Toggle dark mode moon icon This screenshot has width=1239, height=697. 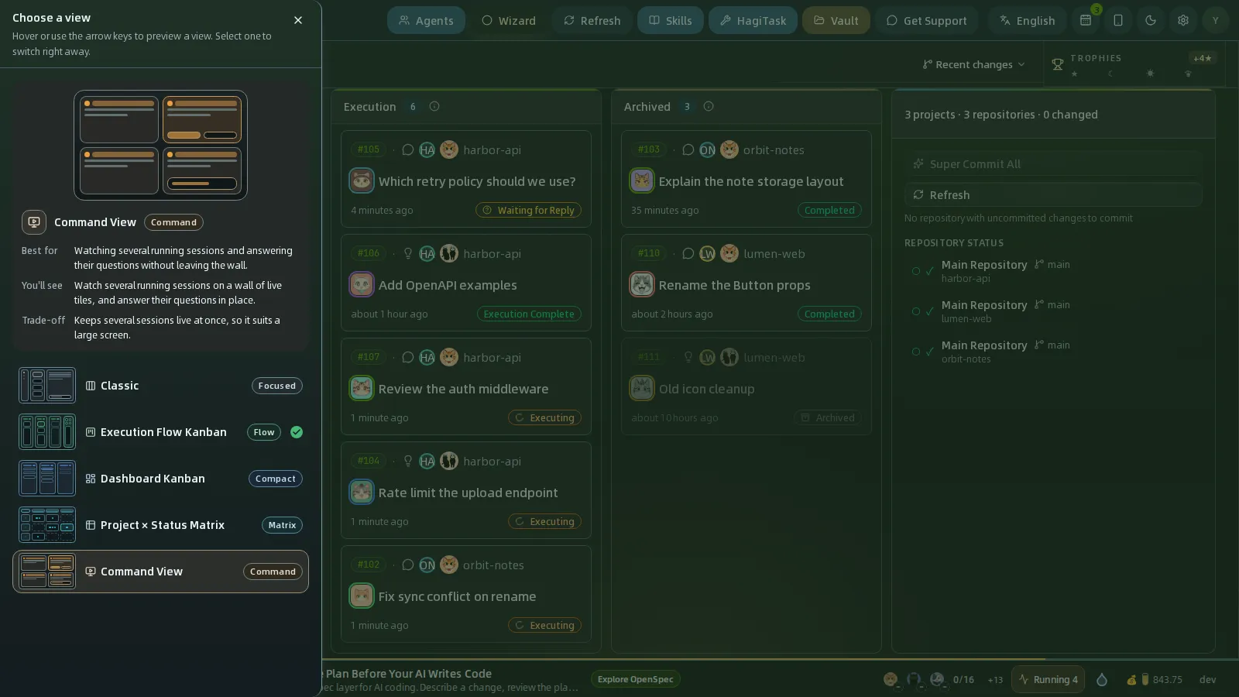click(x=1151, y=20)
